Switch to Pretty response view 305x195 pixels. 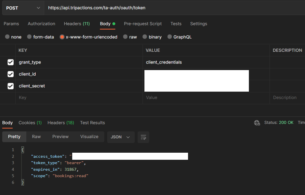[x=14, y=137]
